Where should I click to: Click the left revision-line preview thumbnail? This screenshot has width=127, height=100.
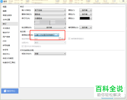42,23
